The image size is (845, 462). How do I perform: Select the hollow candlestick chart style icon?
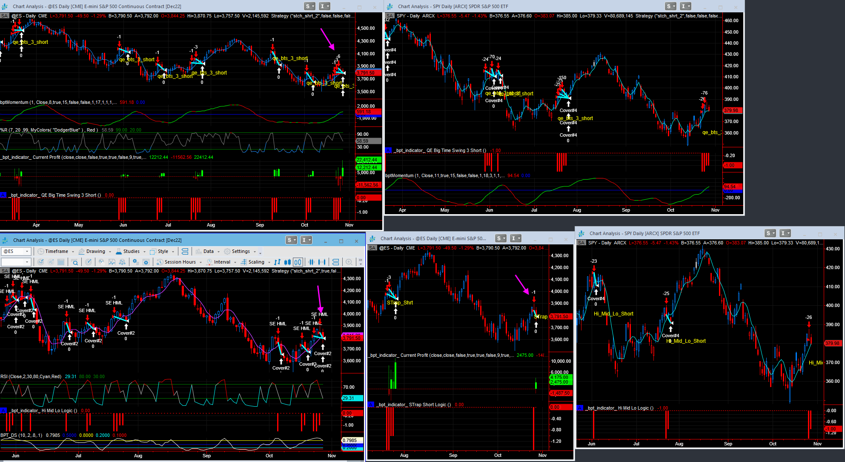298,262
